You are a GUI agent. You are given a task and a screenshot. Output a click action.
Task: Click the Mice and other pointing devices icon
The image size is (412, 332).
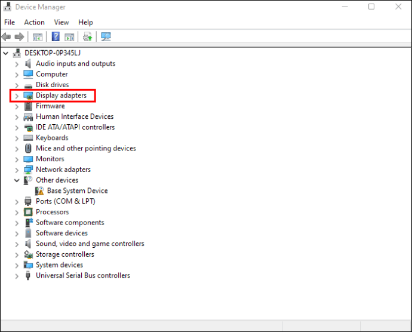28,149
